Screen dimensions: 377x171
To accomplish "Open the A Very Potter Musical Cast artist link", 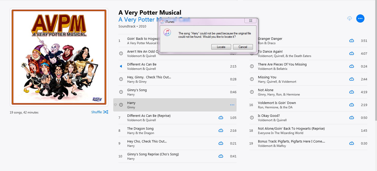I will point(154,20).
